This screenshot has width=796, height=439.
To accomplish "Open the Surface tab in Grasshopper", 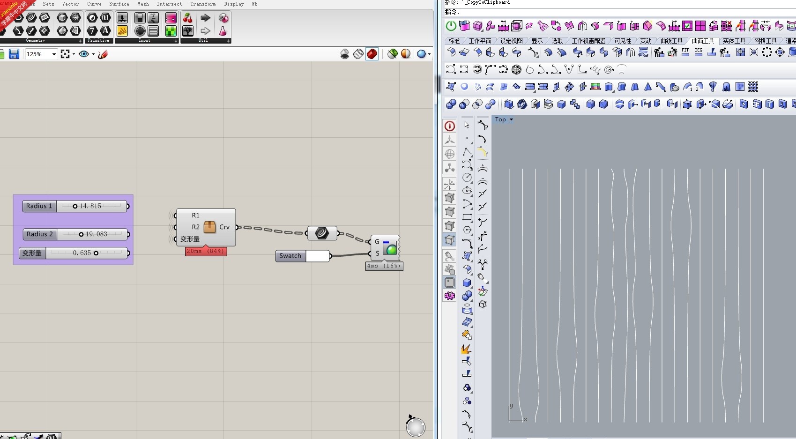I will point(119,4).
